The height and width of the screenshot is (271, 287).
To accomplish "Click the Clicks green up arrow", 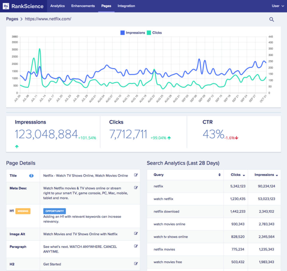I will tap(169, 138).
